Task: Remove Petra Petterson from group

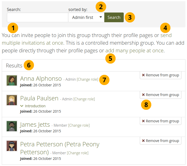Action: tap(160, 141)
